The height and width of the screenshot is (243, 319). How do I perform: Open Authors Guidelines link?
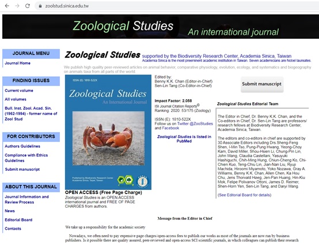pos(22,146)
